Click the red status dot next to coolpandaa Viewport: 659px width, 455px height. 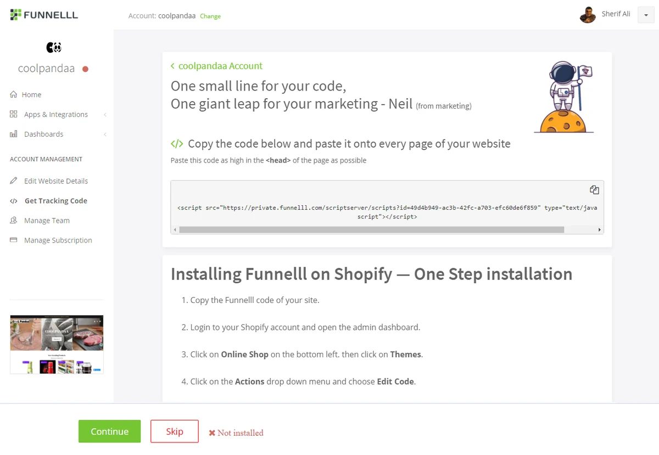85,69
